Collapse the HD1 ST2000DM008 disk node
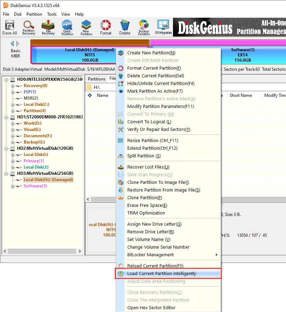This screenshot has height=312, width=286. click(7, 117)
